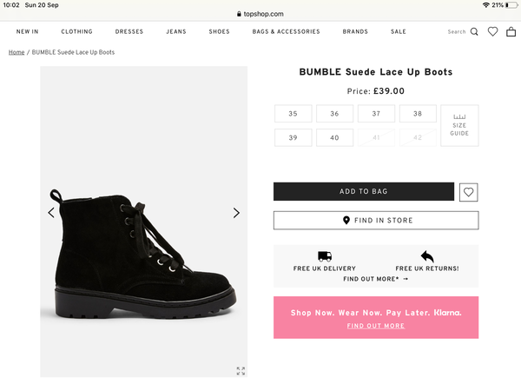This screenshot has width=521, height=391.
Task: Open the Size Guide
Action: [459, 126]
